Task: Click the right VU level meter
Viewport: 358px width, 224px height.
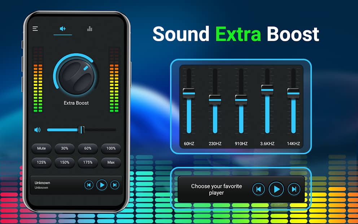Action: click(114, 80)
